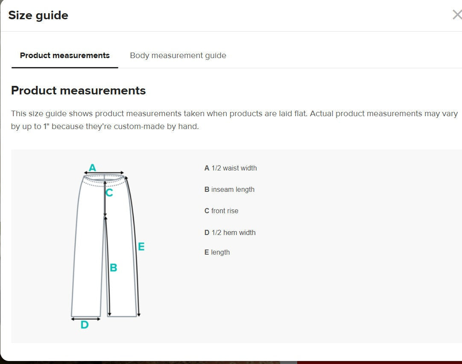Click the "A 1/2 waist width" legend entry

tap(231, 168)
